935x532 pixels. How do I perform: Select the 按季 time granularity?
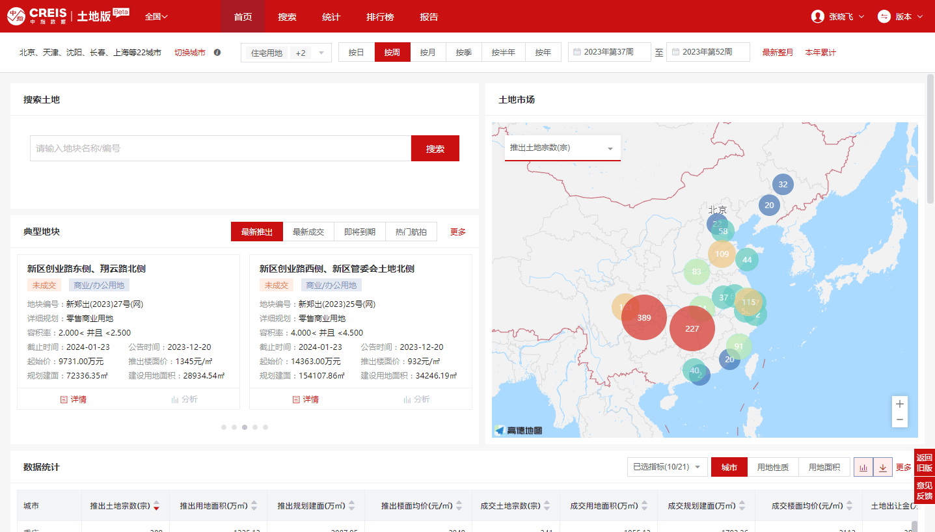[463, 53]
